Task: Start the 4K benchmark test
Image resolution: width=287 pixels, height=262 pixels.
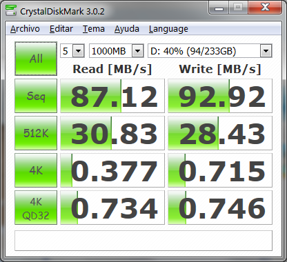Action: point(36,170)
